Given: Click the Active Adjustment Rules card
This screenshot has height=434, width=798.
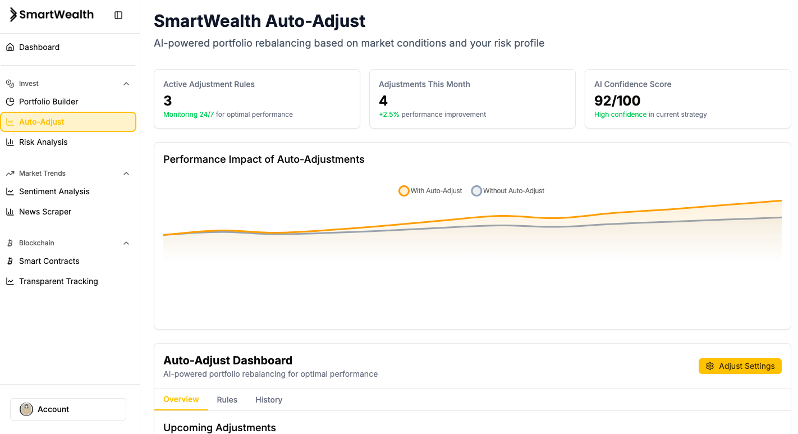Looking at the screenshot, I should [x=256, y=99].
